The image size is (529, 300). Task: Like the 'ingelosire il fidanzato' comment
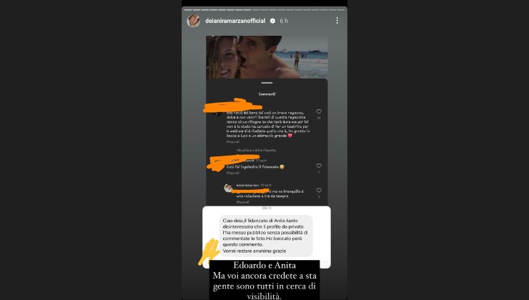coord(319,166)
